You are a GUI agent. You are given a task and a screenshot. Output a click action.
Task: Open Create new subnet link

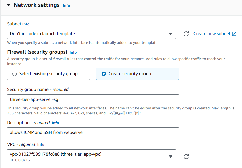[x=212, y=34]
